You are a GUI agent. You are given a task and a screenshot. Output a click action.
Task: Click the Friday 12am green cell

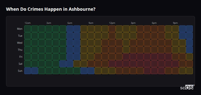[x=28, y=57]
